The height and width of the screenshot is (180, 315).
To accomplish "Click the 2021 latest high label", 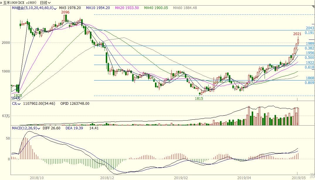I will pos(297,34).
